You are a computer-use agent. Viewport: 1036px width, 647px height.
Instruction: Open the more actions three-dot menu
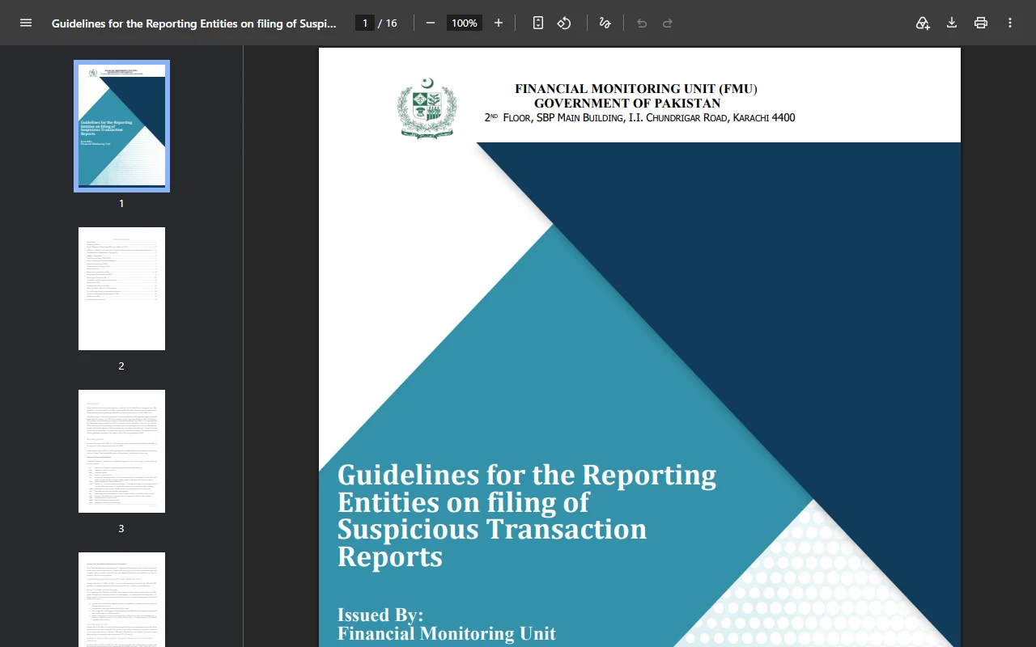(1010, 23)
